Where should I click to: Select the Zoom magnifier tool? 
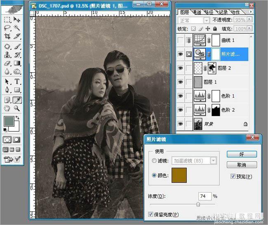[17, 108]
